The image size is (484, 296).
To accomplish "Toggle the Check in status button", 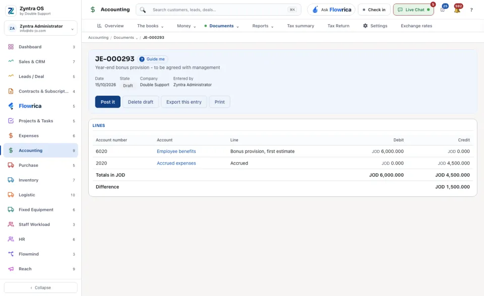I will click(374, 10).
